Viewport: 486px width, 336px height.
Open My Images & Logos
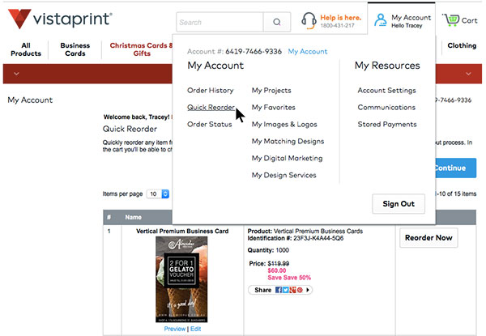pyautogui.click(x=284, y=124)
